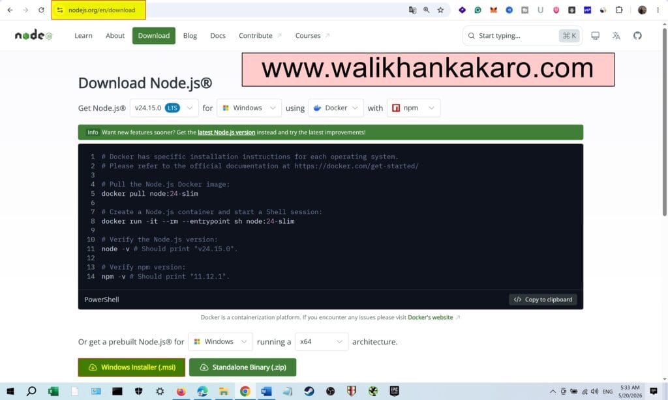The width and height of the screenshot is (668, 400).
Task: Download the Standalone Binary (.zip)
Action: tap(243, 367)
